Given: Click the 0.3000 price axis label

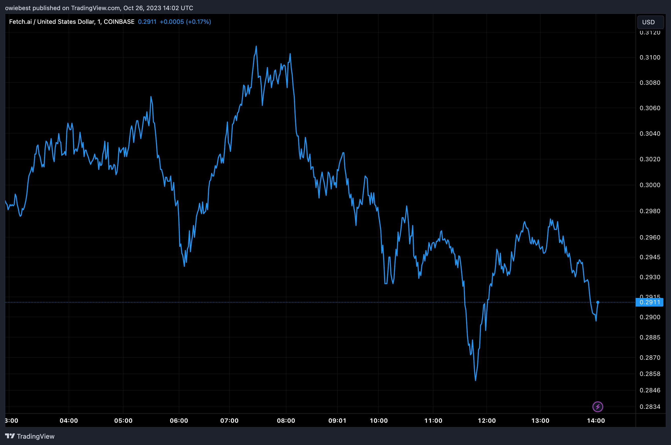Looking at the screenshot, I should pyautogui.click(x=650, y=185).
